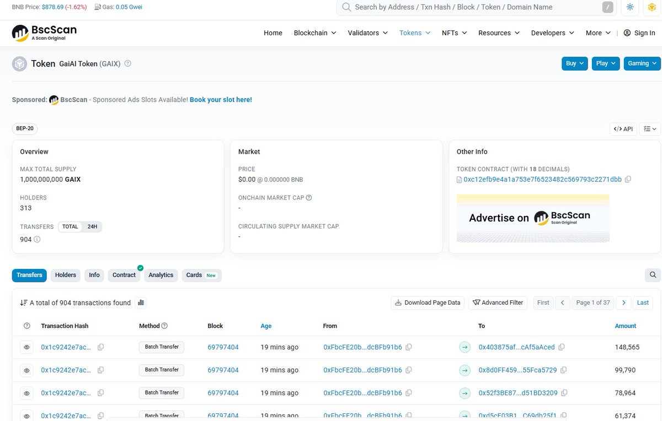
Task: Copy the From address in the 148,565 row
Action: 408,347
